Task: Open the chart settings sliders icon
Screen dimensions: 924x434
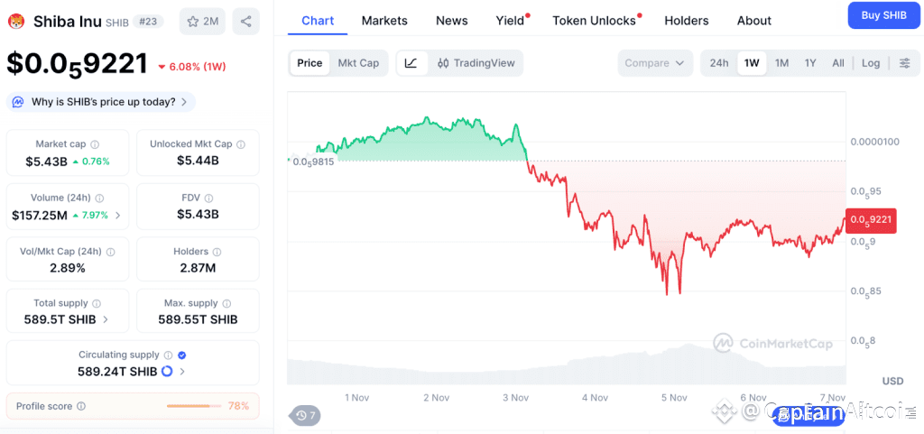Action: (904, 63)
